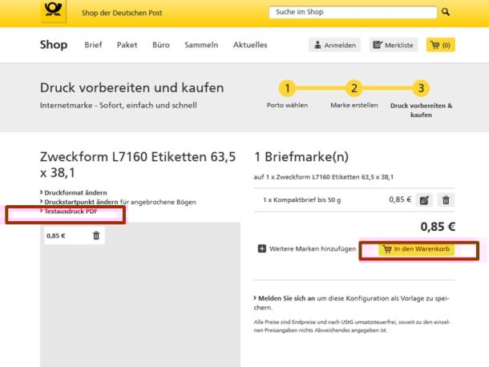Click the '1 Briefmarke(n)' heading
Screen dimensions: 489x367
[x=301, y=156]
